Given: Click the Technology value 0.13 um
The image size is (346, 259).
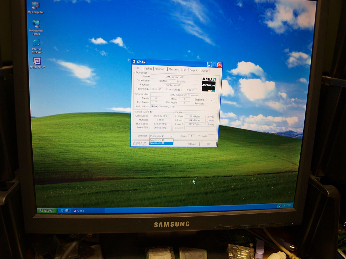Looking at the screenshot, I should point(157,89).
